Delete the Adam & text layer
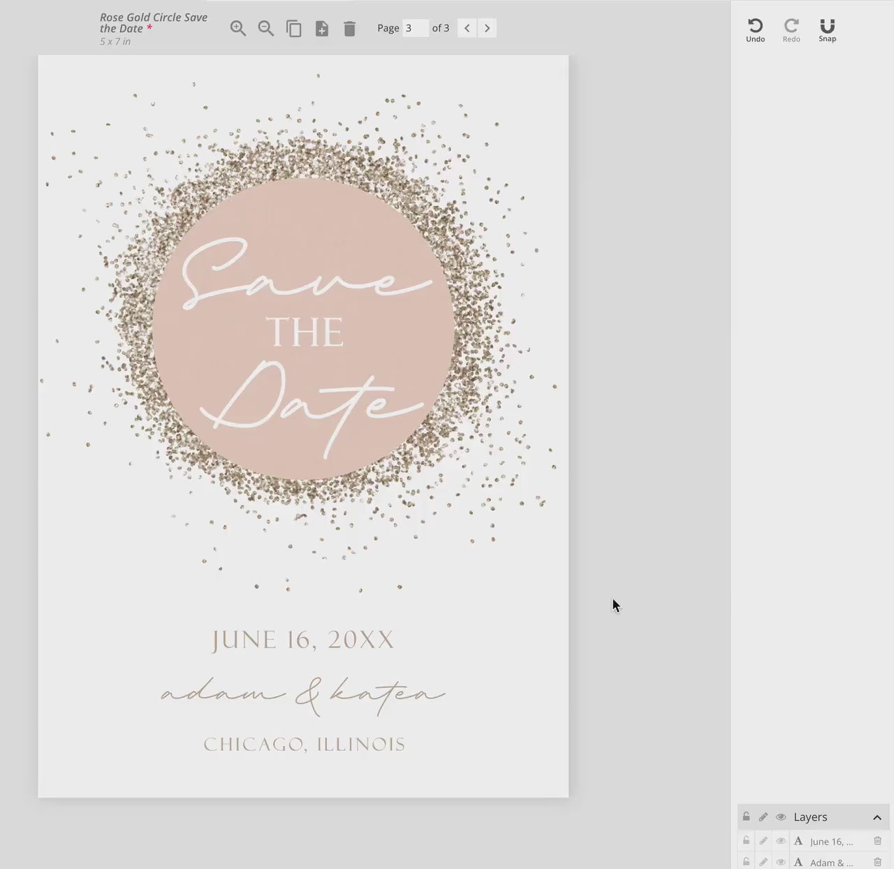The image size is (894, 869). pyautogui.click(x=877, y=862)
